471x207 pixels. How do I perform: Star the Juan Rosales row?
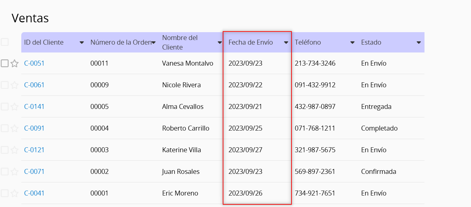[14, 172]
